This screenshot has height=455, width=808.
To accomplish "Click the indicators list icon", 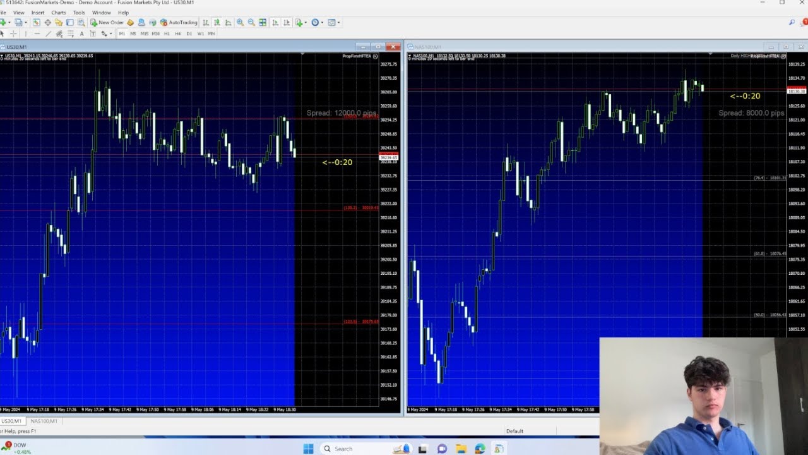I will coord(299,22).
